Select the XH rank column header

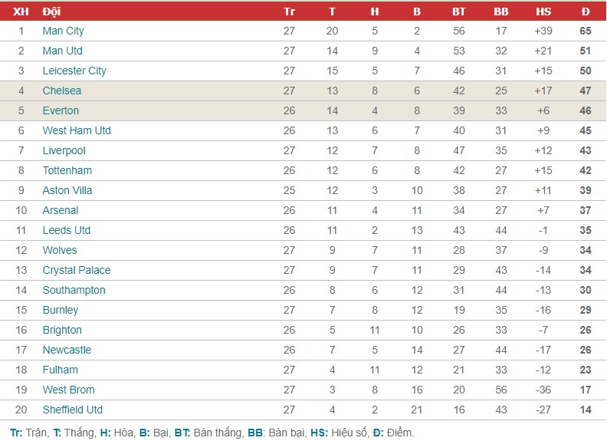(x=21, y=12)
